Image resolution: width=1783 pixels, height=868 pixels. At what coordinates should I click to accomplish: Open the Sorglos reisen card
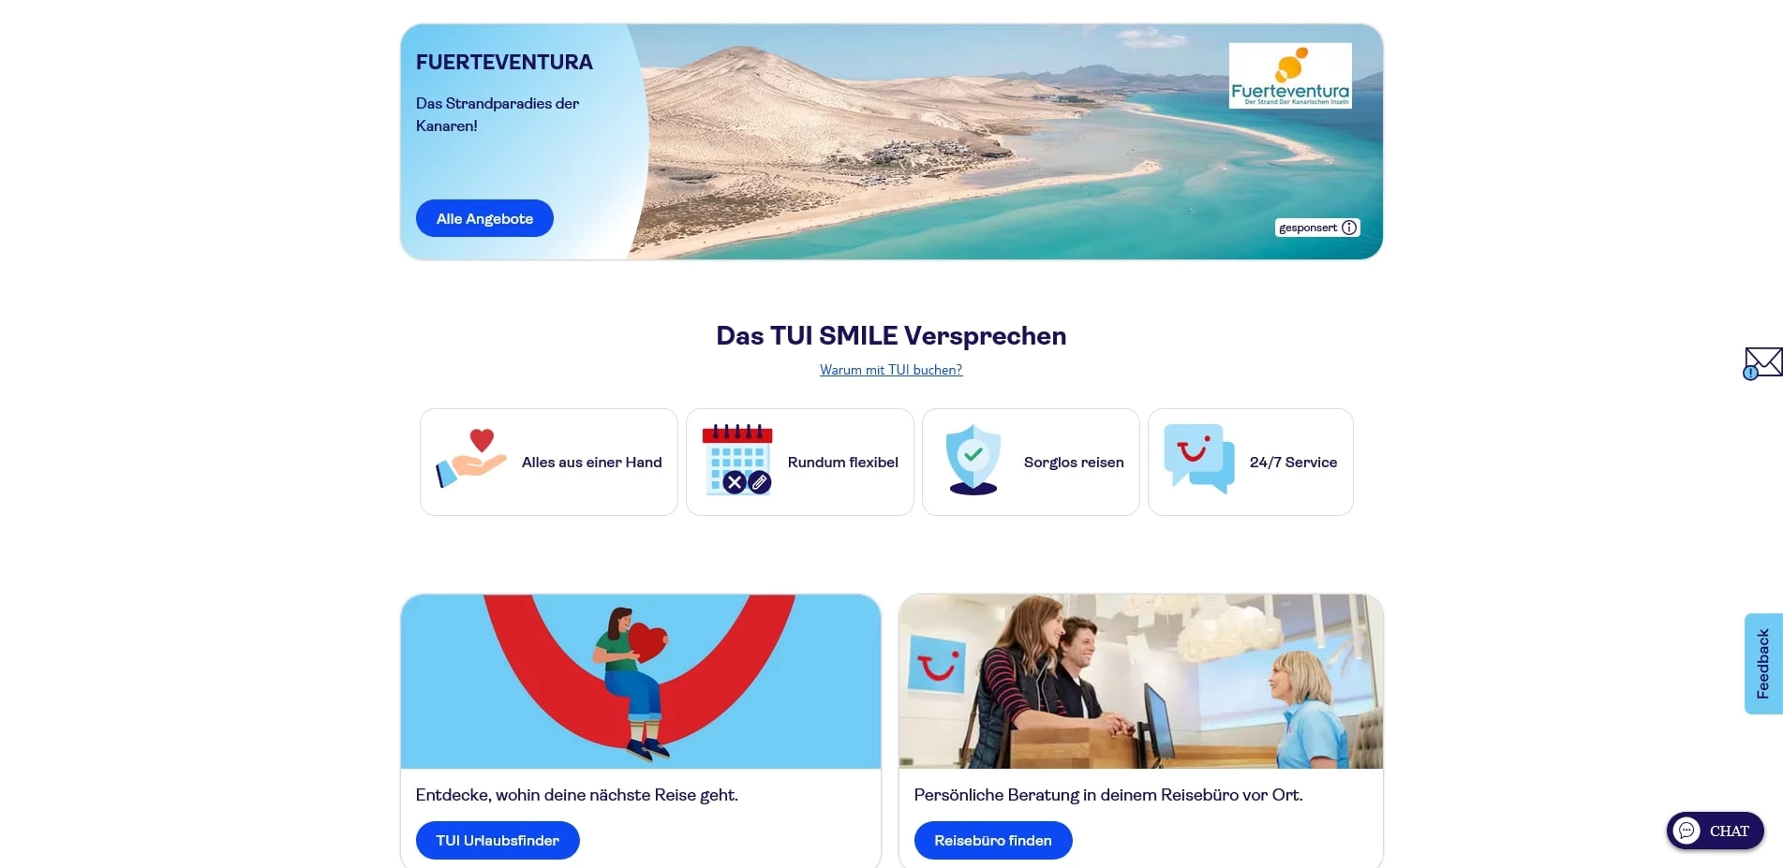pos(1031,462)
